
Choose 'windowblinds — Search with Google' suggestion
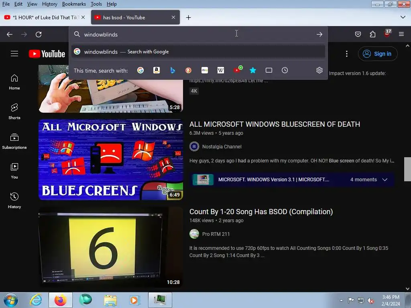[x=198, y=52]
